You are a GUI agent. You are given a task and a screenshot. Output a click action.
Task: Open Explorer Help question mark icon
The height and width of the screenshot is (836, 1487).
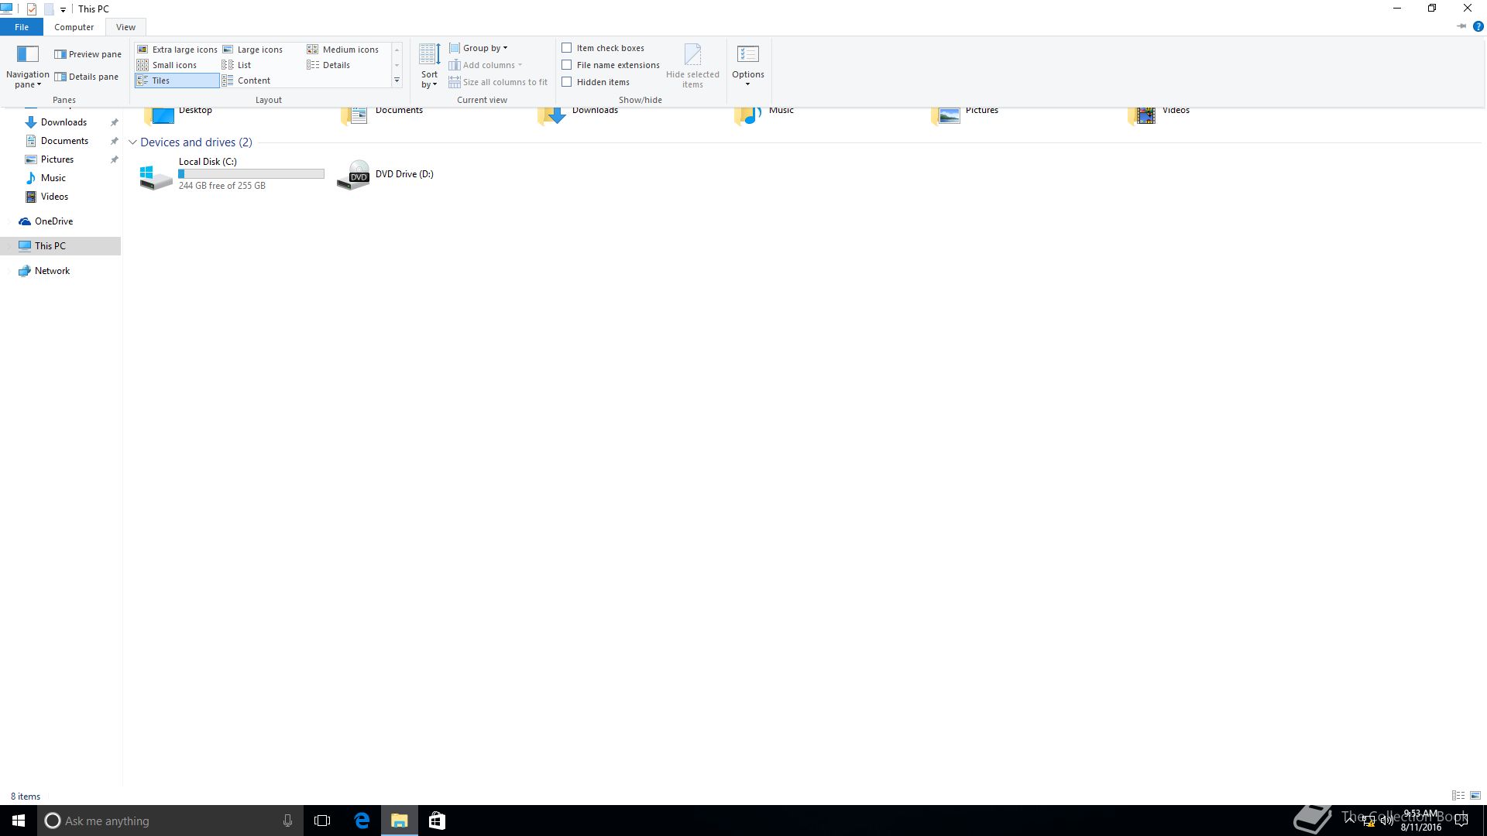click(1478, 26)
